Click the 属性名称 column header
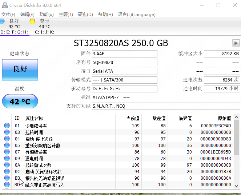 69,118
